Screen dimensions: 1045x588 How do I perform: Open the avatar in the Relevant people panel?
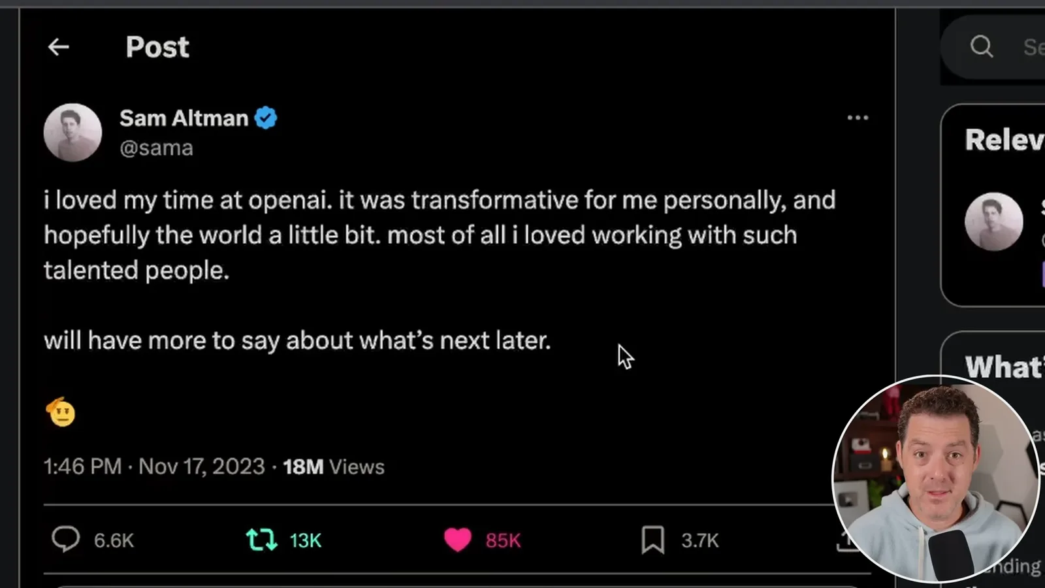(994, 221)
